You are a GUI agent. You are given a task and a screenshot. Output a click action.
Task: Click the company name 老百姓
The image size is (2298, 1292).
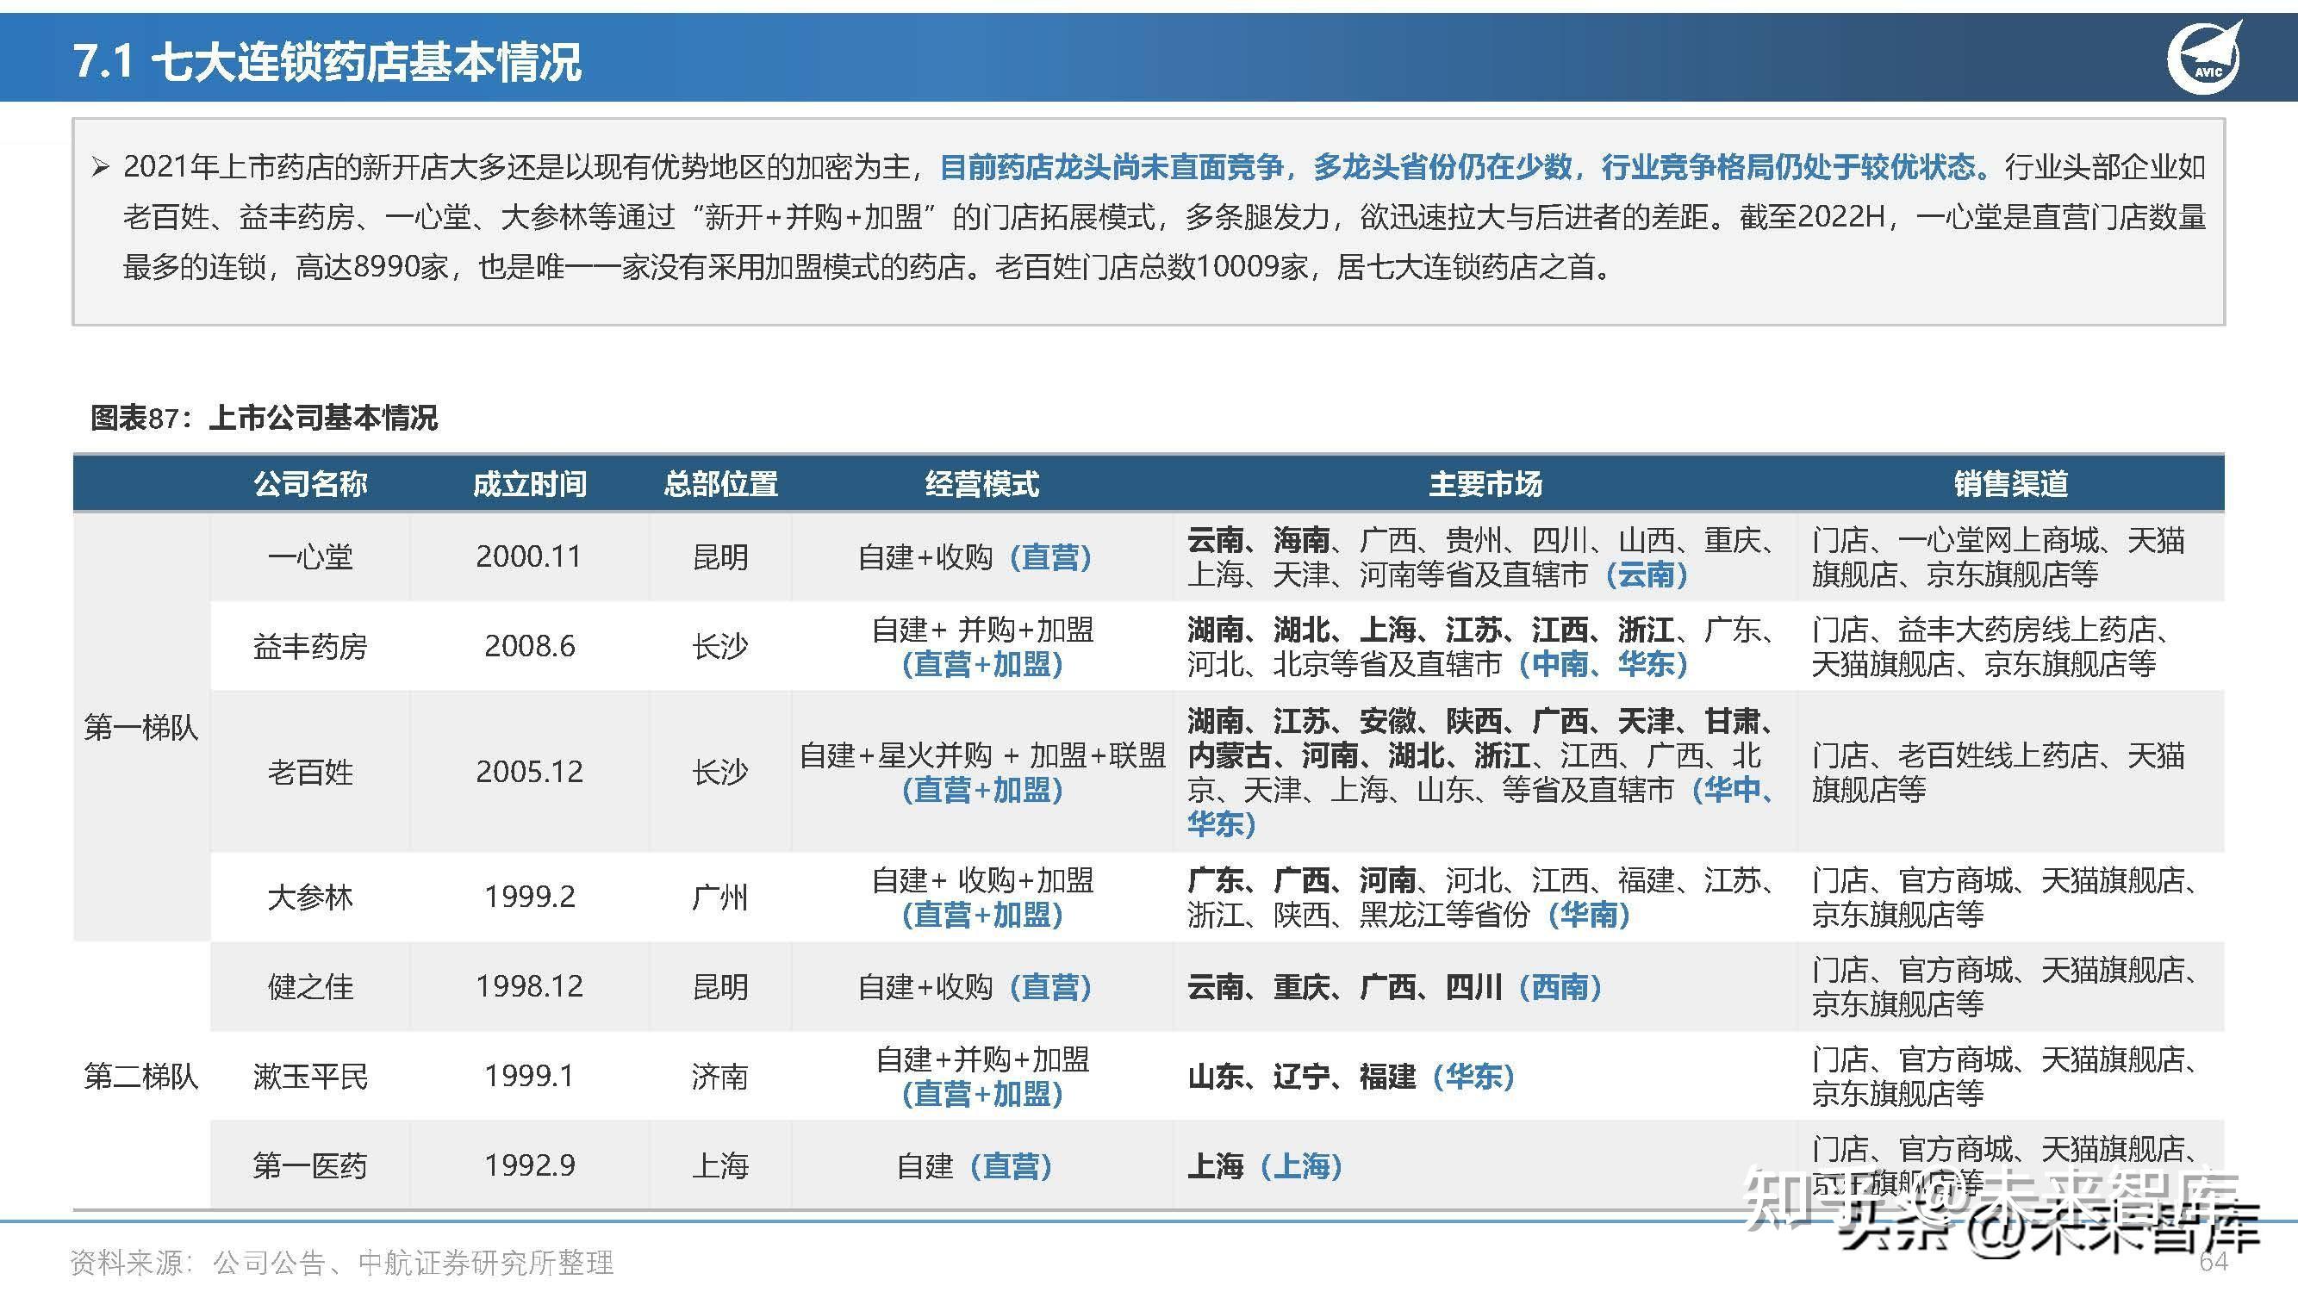(x=309, y=771)
